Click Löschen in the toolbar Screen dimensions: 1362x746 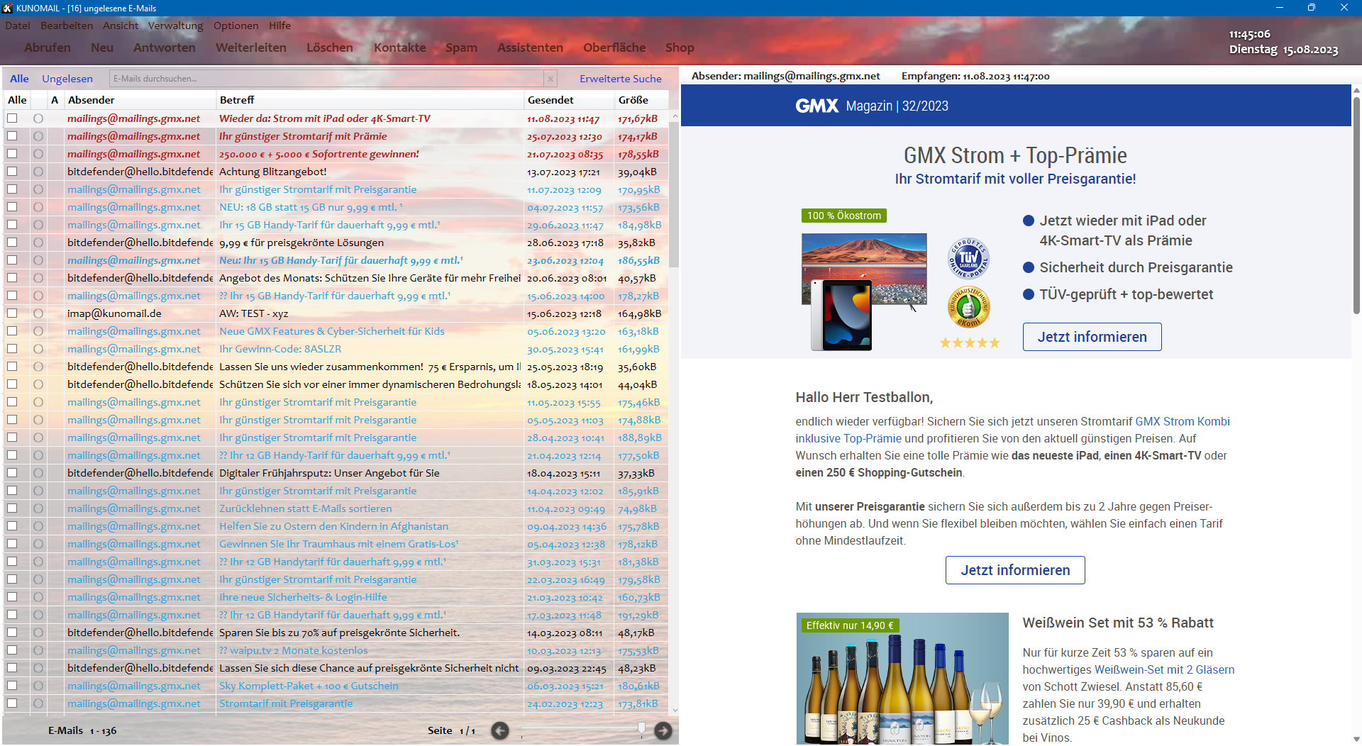330,48
